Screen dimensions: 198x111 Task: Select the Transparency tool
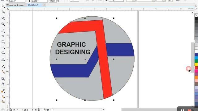click(x=3, y=84)
